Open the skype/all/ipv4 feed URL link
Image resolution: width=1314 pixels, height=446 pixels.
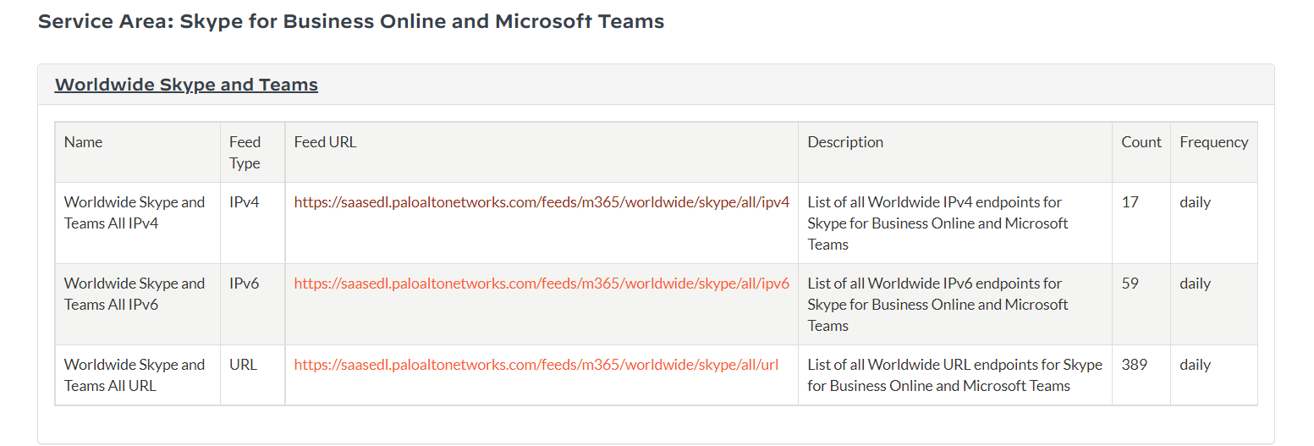pos(542,202)
